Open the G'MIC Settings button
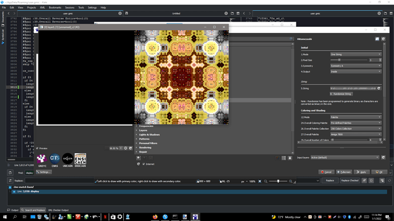The height and width of the screenshot is (221, 394). (x=44, y=172)
